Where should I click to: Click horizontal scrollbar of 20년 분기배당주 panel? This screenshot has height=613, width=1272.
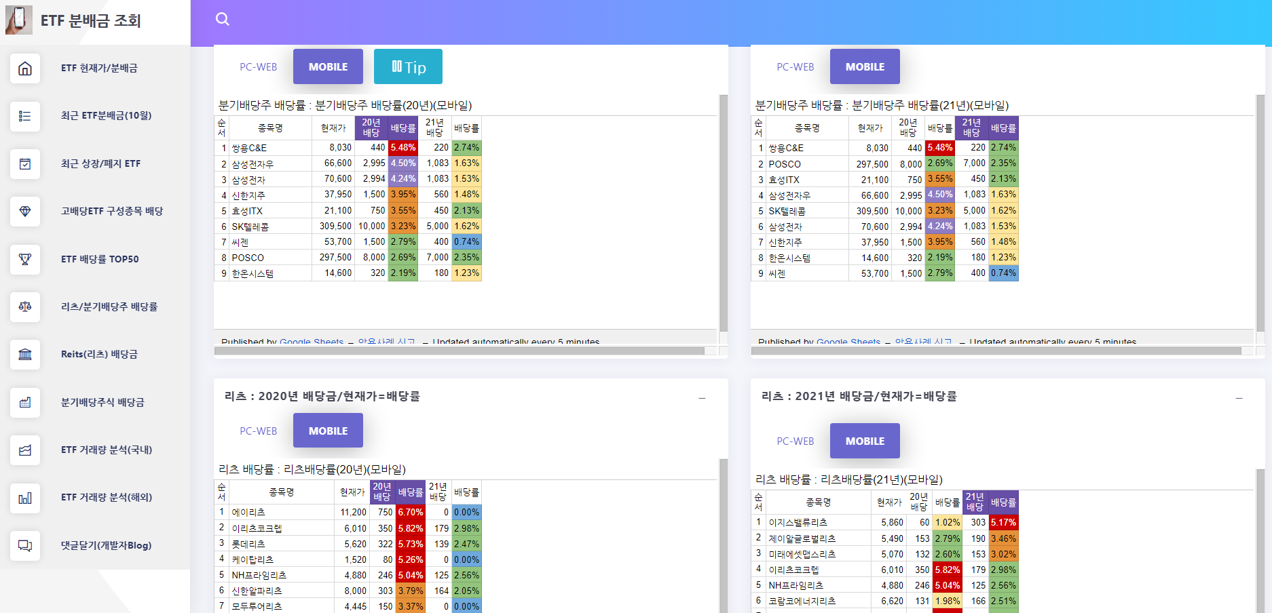460,351
